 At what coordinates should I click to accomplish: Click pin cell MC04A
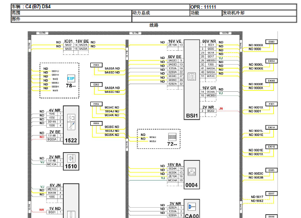(173, 181)
